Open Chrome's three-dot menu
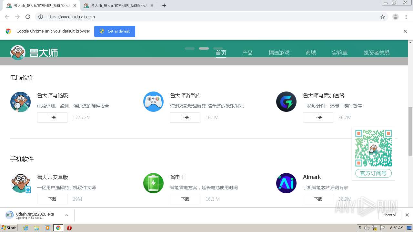Screen dimensions: 413x232 coord(406,17)
